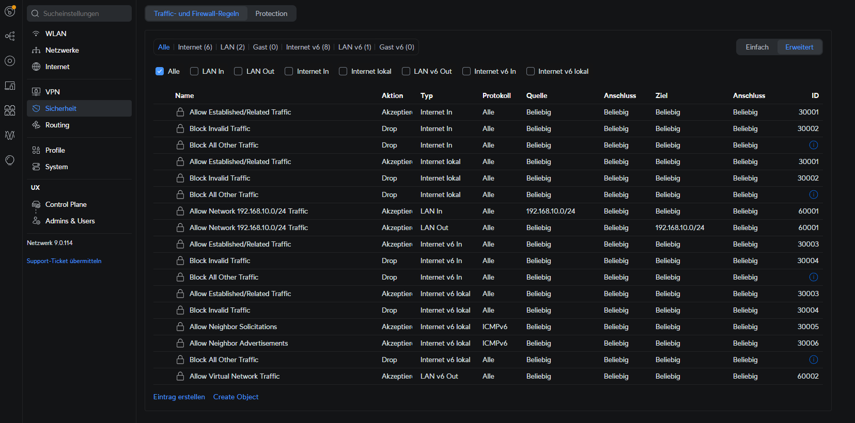Open Support-Ticket übermitteln link
This screenshot has height=423, width=855.
click(64, 261)
